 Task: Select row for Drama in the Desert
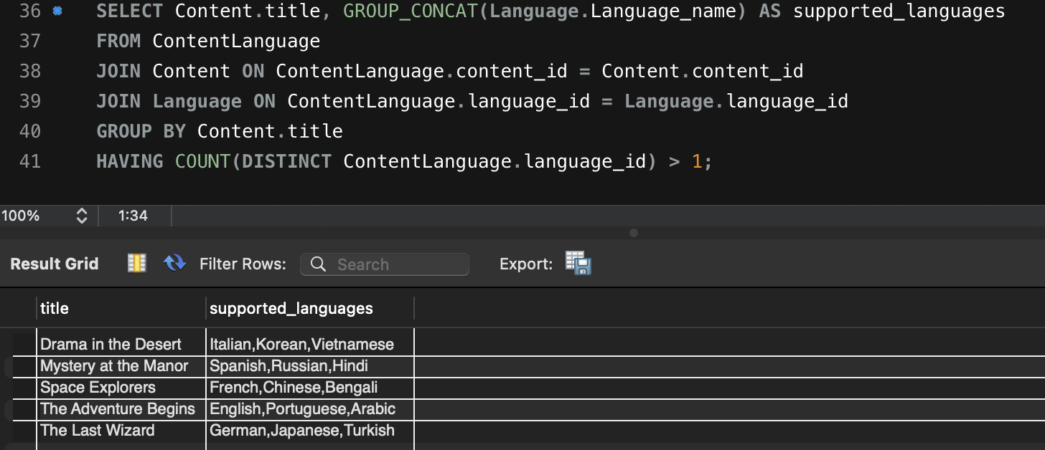pos(111,344)
